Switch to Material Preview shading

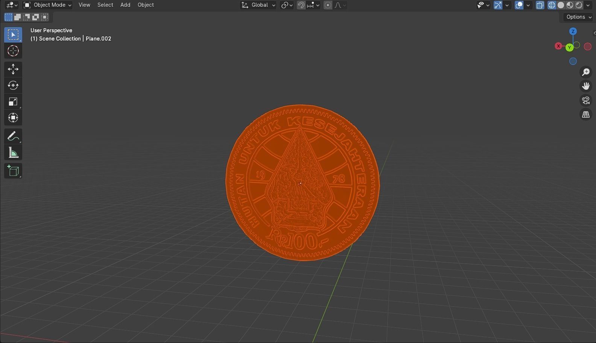tap(570, 5)
